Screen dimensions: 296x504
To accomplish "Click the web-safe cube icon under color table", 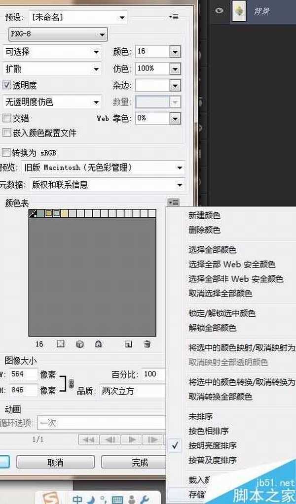I will click(79, 344).
